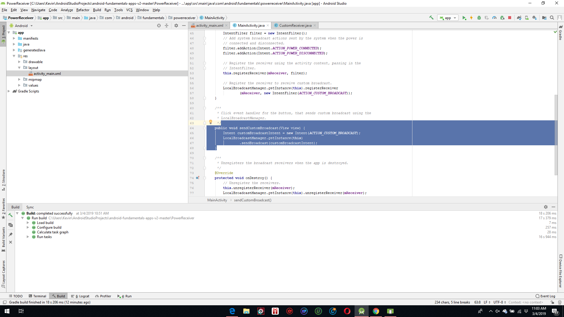
Task: Click Apply Changes lightning bolt icon
Action: tap(471, 18)
